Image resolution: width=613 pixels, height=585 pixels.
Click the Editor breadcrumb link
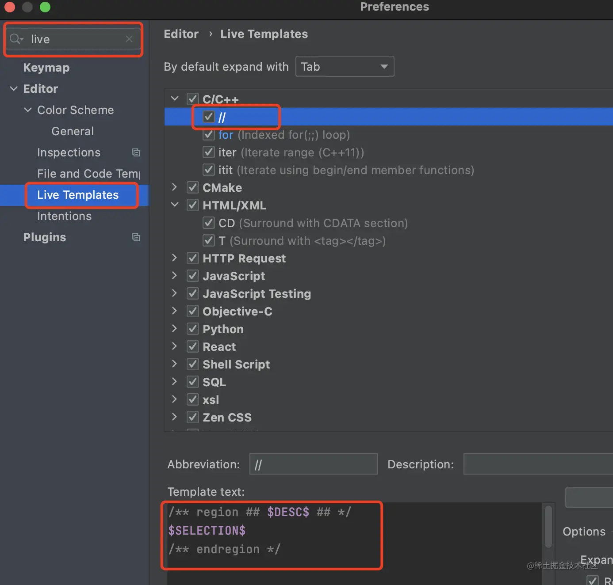tap(181, 34)
